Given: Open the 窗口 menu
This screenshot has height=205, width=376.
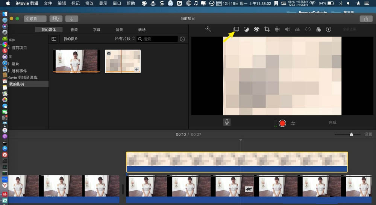Looking at the screenshot, I should click(117, 3).
